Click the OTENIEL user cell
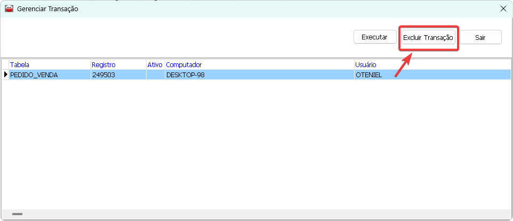Viewport: 513px width, 221px height. click(x=432, y=75)
